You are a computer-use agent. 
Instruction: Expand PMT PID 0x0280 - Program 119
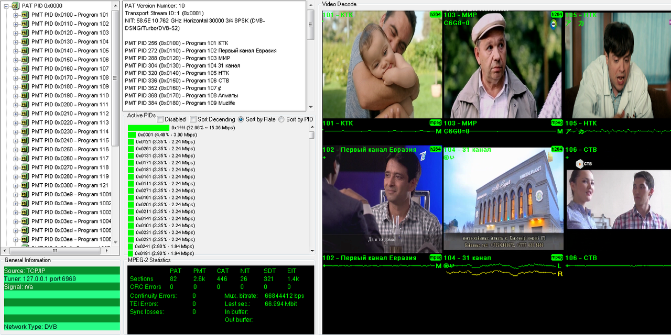tap(16, 176)
